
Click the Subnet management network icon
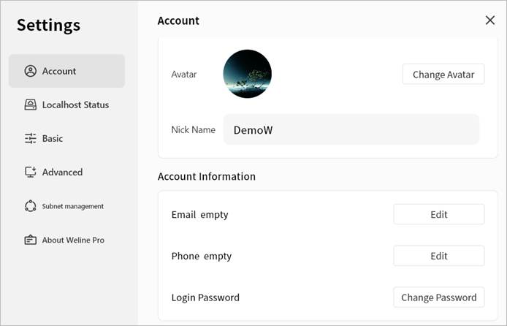tap(30, 206)
